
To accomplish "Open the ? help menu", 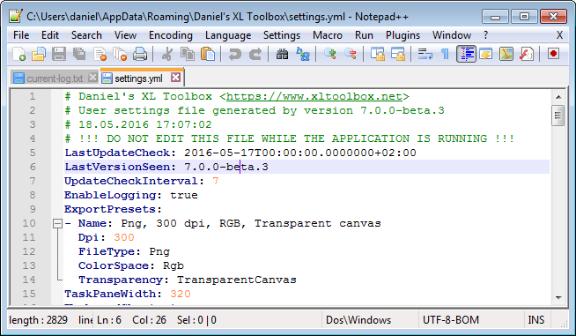I will point(485,35).
